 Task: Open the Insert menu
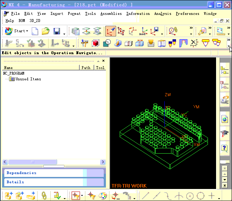pos(57,13)
